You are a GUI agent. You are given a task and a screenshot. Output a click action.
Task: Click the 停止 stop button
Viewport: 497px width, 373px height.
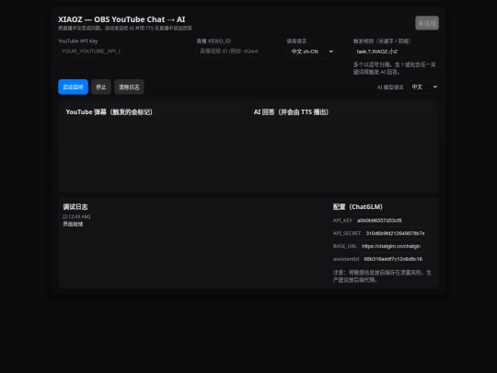(x=101, y=87)
